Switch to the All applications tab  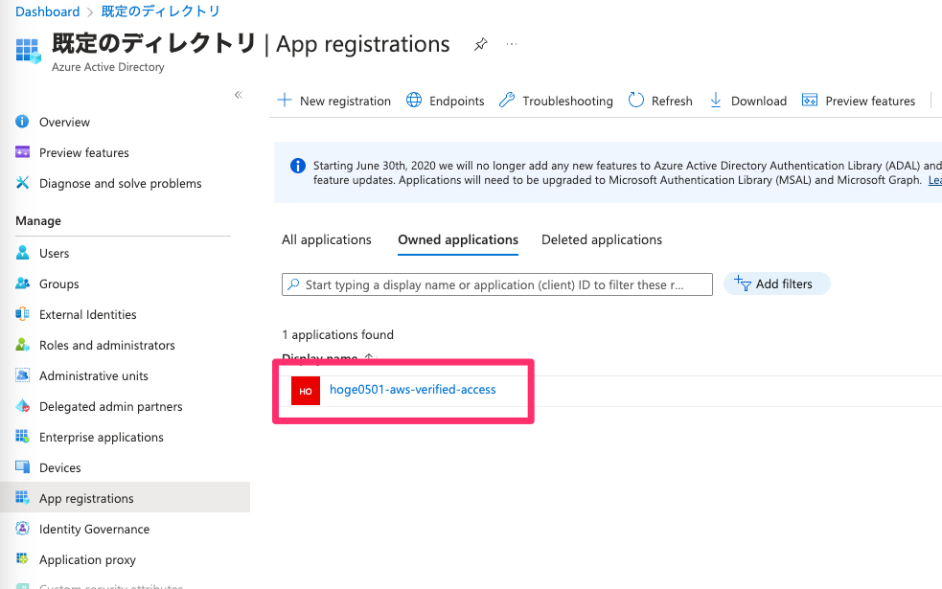click(x=327, y=239)
